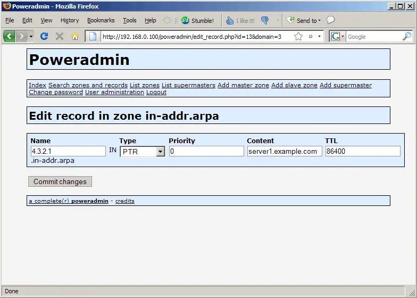Click the Edit record in zone heading

124,116
